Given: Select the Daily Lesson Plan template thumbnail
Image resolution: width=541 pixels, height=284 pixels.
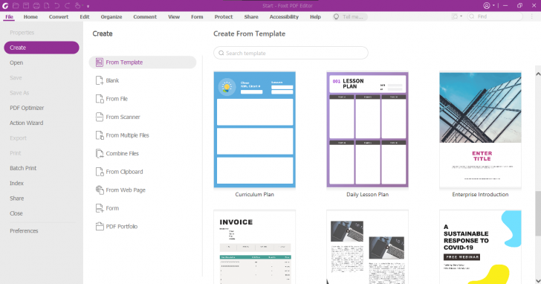Looking at the screenshot, I should coord(367,130).
